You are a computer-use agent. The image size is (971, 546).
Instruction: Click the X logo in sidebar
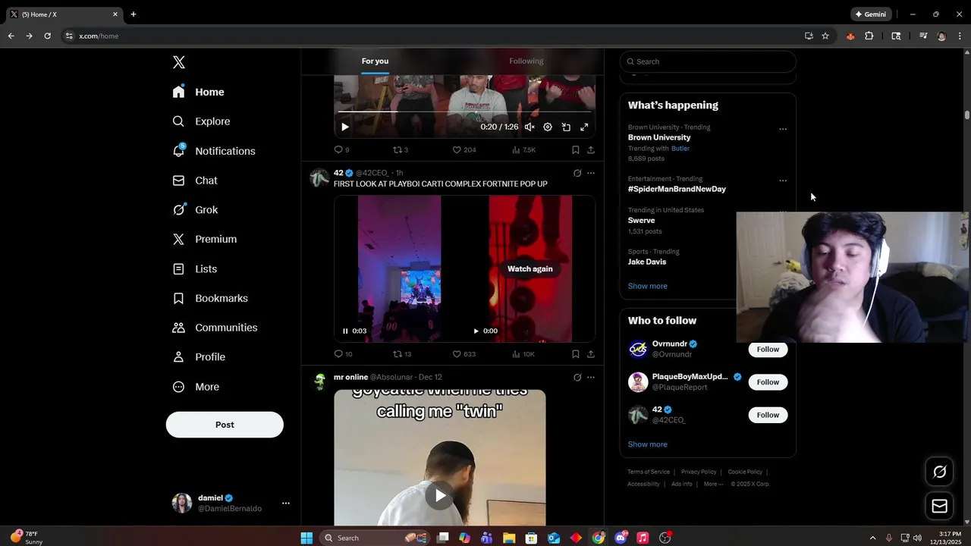click(x=179, y=62)
